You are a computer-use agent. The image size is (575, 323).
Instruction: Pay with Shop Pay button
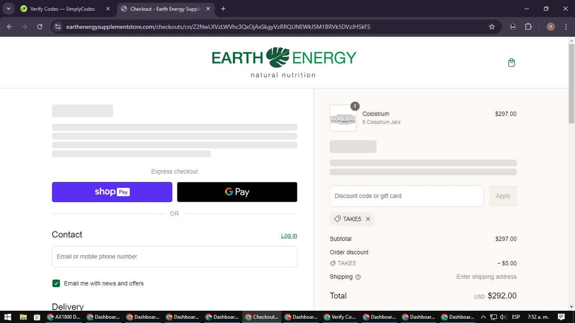(x=112, y=192)
